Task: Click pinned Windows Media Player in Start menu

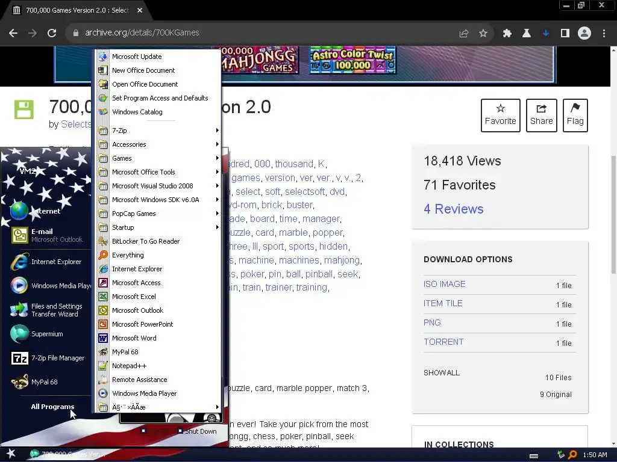Action: [x=51, y=286]
